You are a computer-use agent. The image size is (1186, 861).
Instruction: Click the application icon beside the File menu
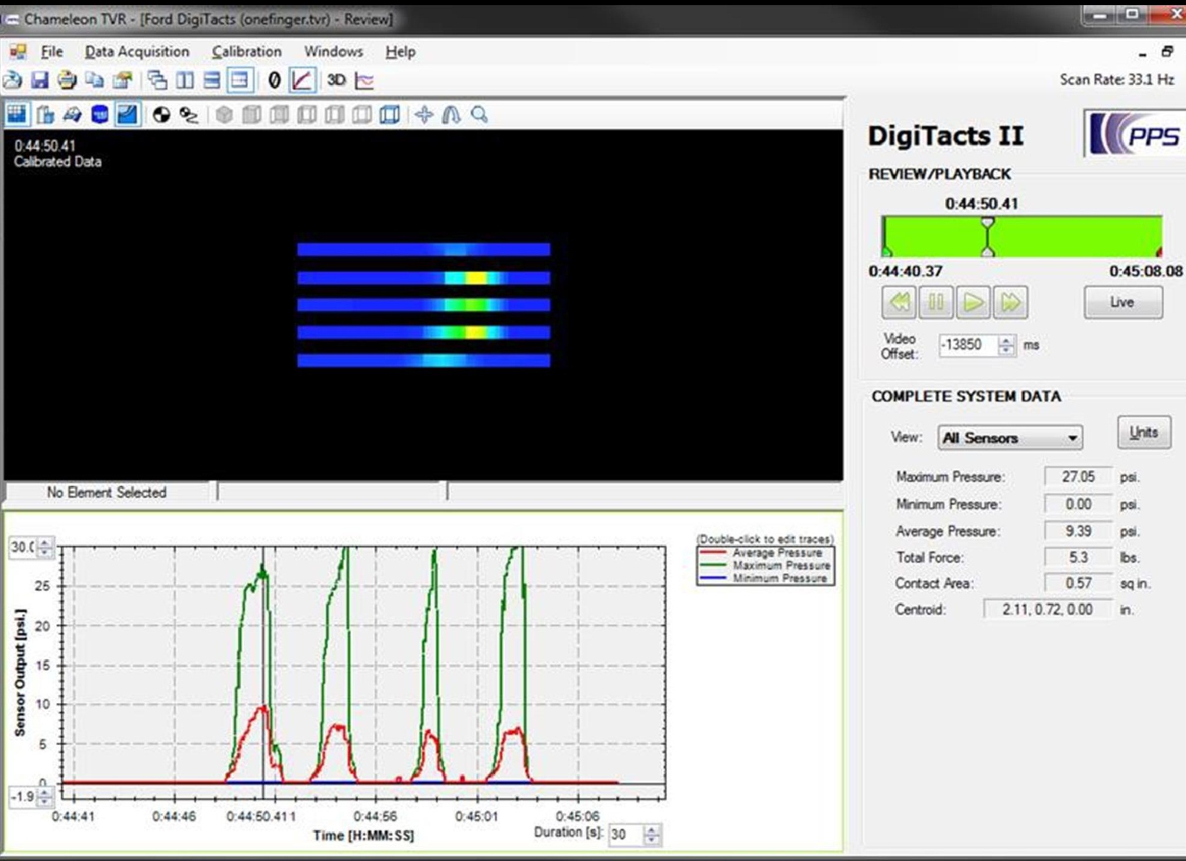[18, 52]
